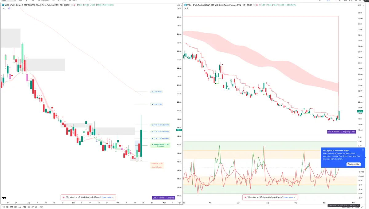This screenshot has width=369, height=209.
Task: Click info icon in right data notice
Action: (245, 197)
